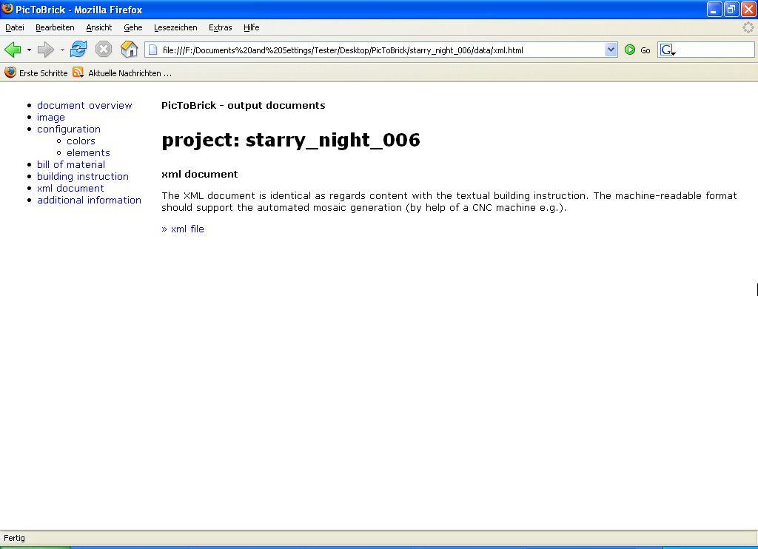Viewport: 758px width, 549px height.
Task: Open the Gehe menu
Action: click(x=133, y=27)
